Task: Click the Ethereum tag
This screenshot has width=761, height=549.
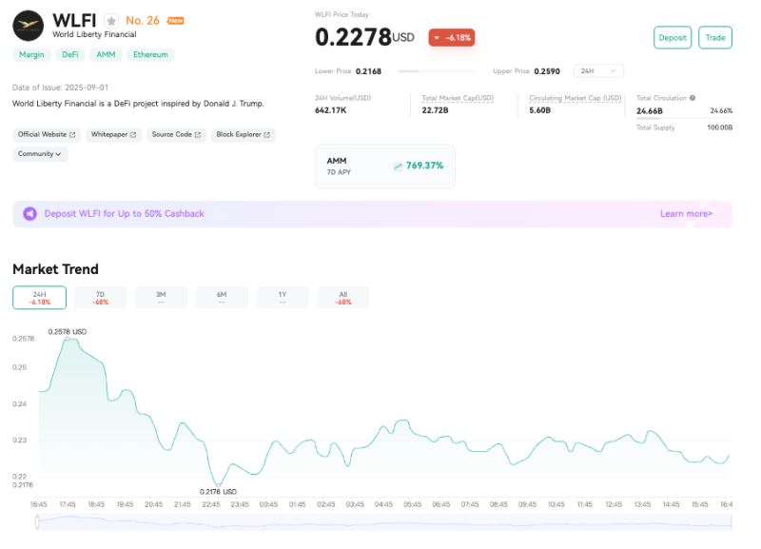Action: point(150,55)
